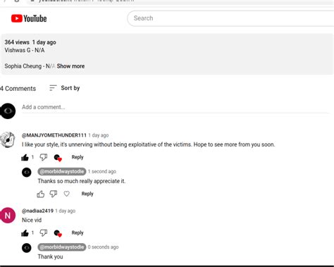334x267 pixels.
Task: Click nadiaa2419's '1 day ago' timestamp
Action: (x=66, y=211)
